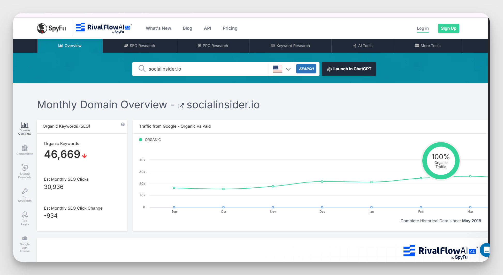Screen dimensions: 503x275
Task: Click the Organic Keywords help question icon
Action: pos(123,125)
